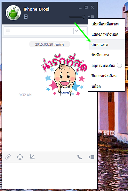The width and height of the screenshot is (128, 191).
Task: Maximize the chat window
Action: click(86, 7)
